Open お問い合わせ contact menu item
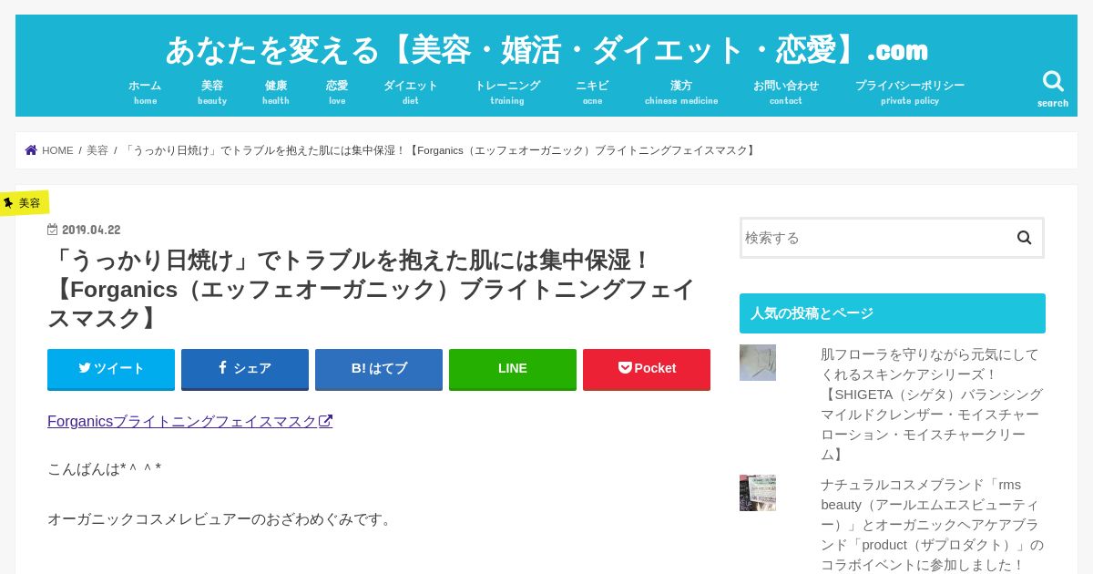The image size is (1093, 574). pos(786,92)
